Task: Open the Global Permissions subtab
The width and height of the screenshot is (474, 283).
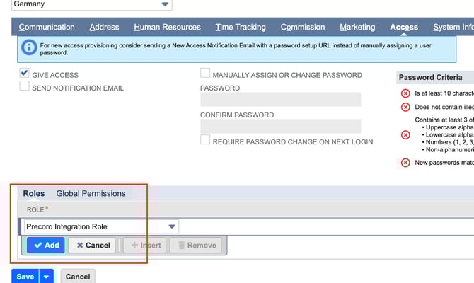Action: (91, 193)
